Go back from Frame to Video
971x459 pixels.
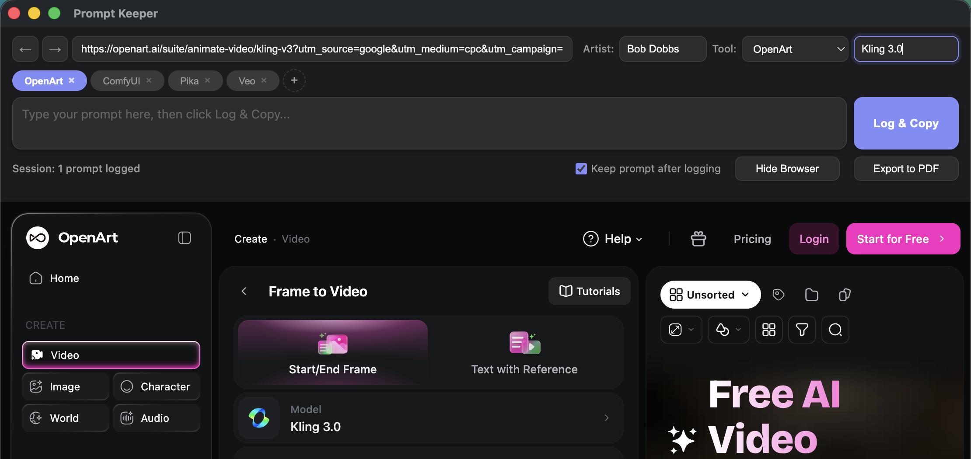tap(244, 291)
